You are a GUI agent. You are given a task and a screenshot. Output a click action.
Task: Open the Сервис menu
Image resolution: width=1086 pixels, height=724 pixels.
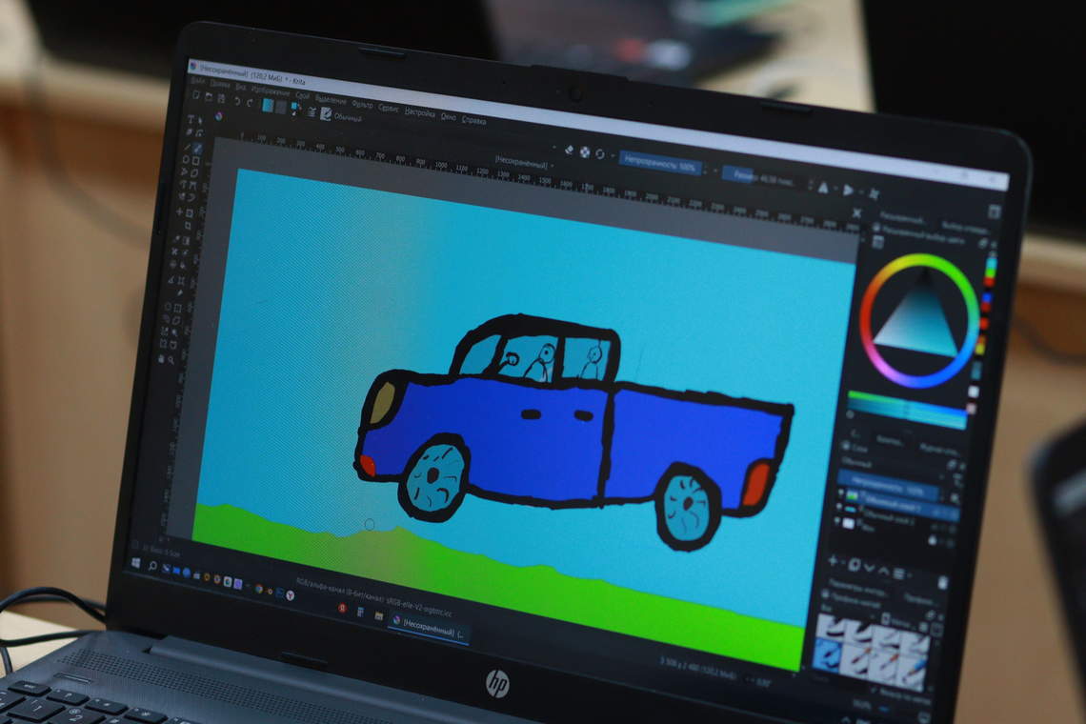389,108
